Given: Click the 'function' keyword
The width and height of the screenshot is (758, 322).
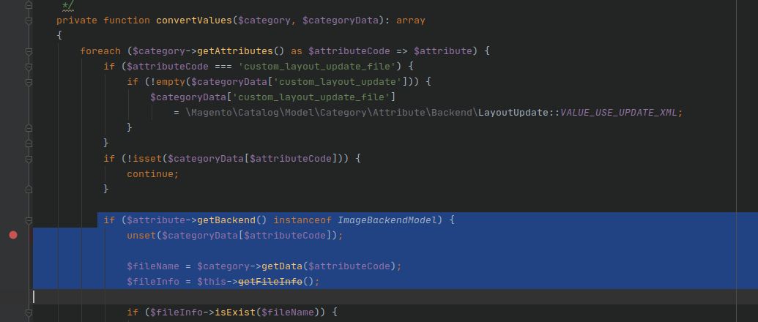Looking at the screenshot, I should (x=127, y=20).
